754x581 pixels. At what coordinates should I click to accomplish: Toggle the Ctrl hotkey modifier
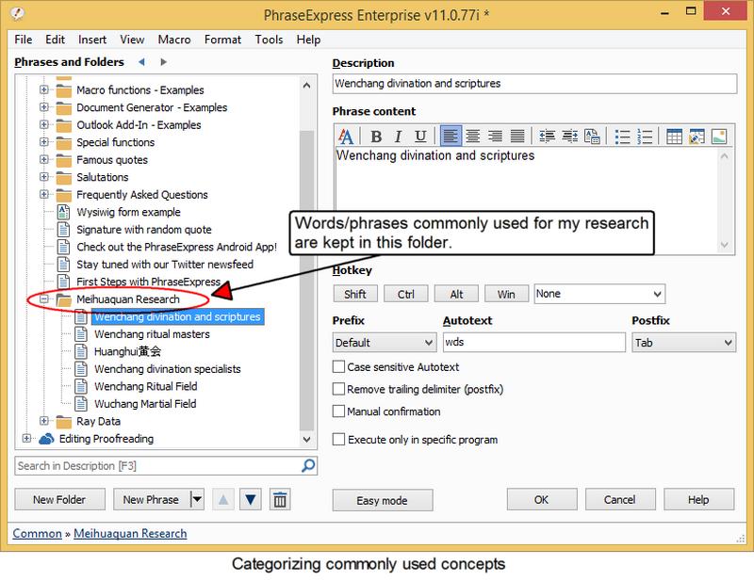coord(406,294)
